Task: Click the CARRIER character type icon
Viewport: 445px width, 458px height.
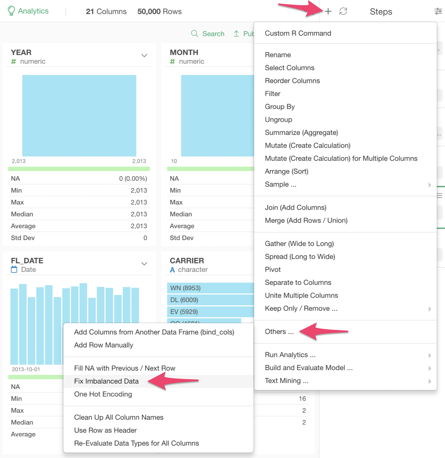Action: (172, 270)
